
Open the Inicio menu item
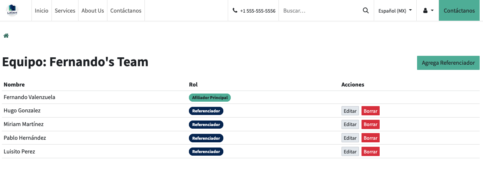(x=41, y=11)
